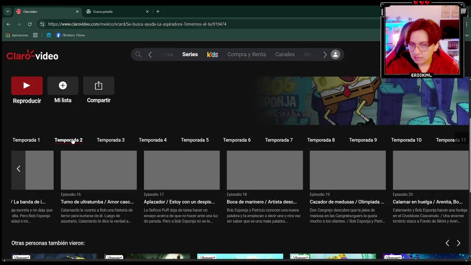Screen dimensions: 471x265
Task: Click the Bob Esponja banner image
Action: click(x=363, y=101)
